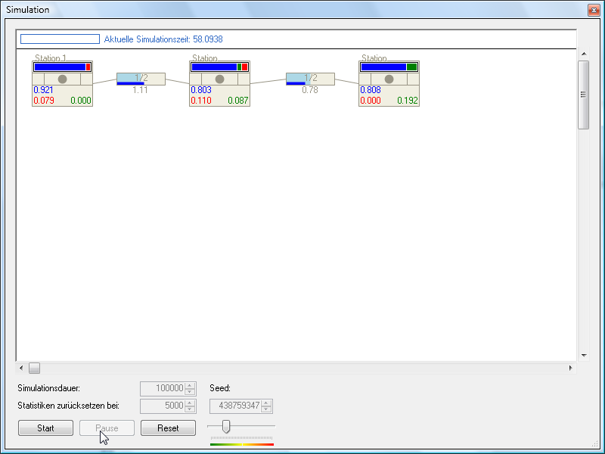The image size is (605, 454).
Task: Close the Simulation window
Action: coord(591,10)
